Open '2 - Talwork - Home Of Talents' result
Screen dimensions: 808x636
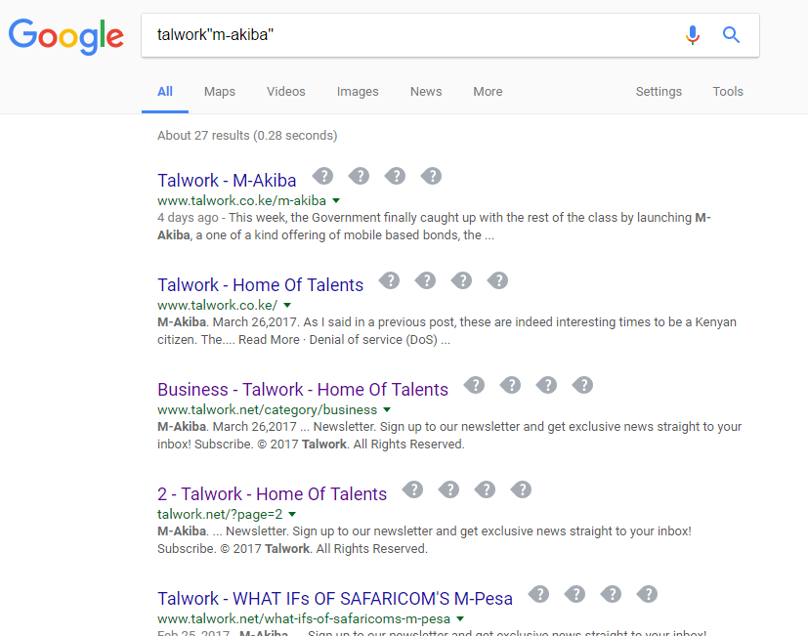pyautogui.click(x=272, y=494)
